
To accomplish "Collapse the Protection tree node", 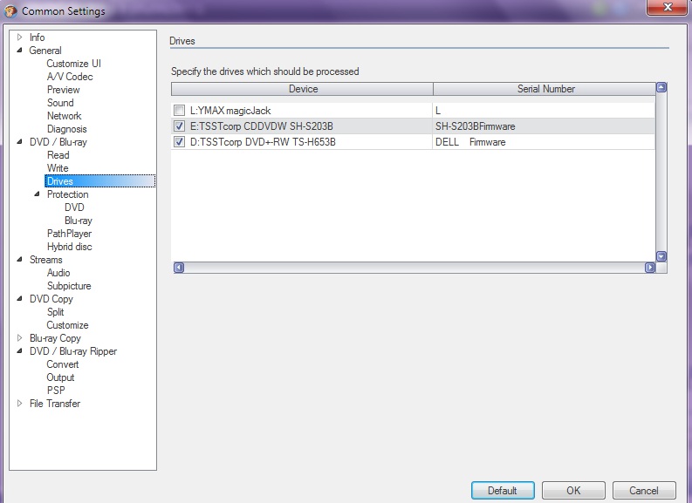I will [x=37, y=194].
